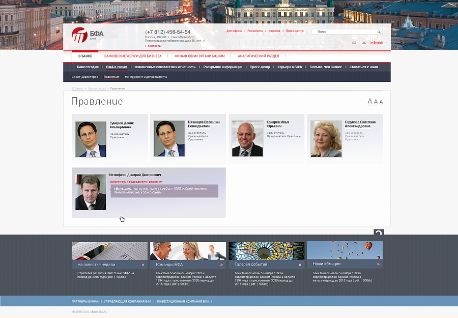The image size is (458, 318).
Task: Click arrow next to Команды БФА
Action: coord(221,265)
